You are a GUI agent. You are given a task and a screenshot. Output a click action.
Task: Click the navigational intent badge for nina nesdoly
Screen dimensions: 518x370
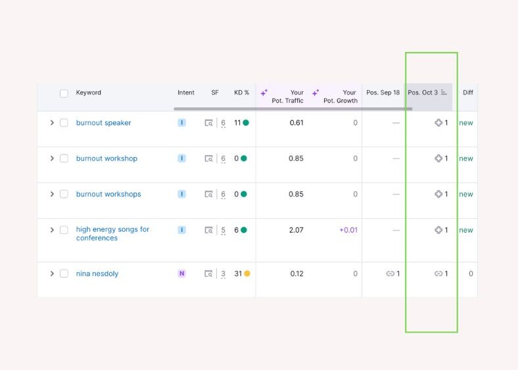tap(182, 274)
